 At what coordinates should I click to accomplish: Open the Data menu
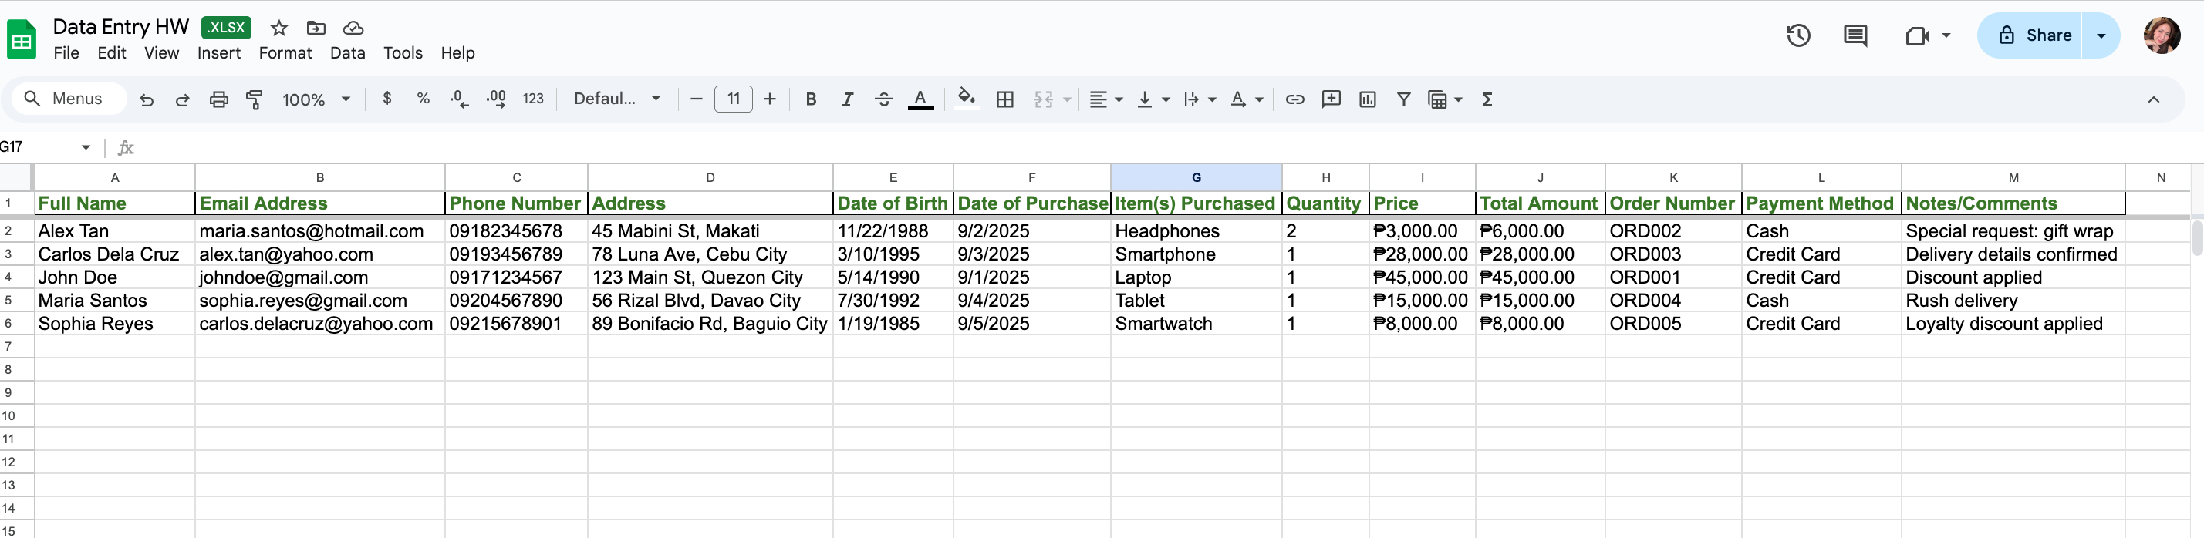click(x=347, y=53)
